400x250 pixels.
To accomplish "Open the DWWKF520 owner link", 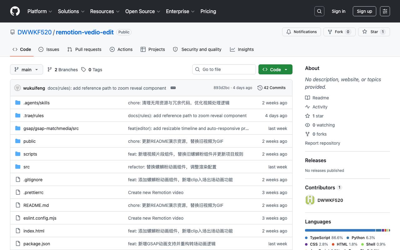I will coord(34,32).
